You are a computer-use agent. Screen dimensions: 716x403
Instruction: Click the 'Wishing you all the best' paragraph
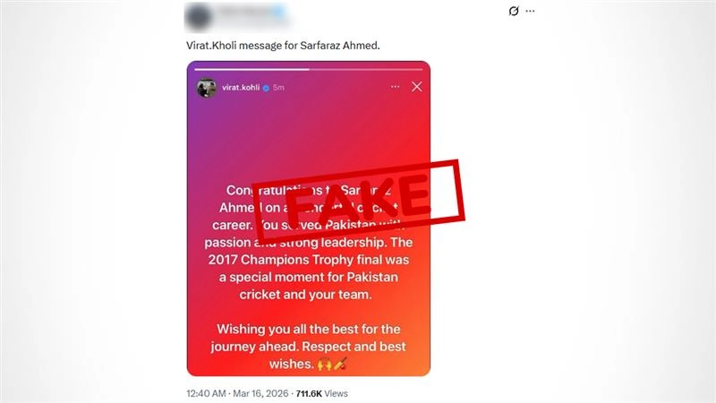[308, 347]
